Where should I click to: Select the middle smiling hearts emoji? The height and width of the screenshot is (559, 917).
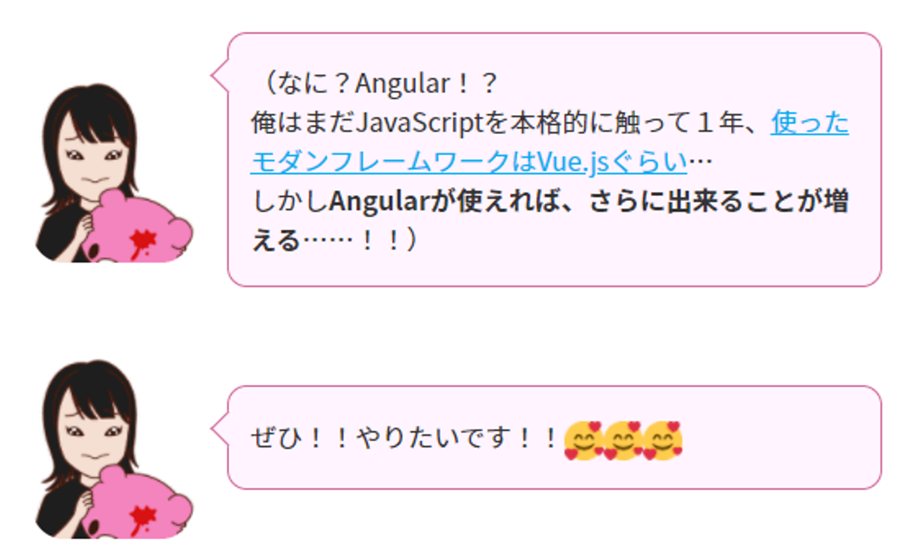[x=623, y=440]
